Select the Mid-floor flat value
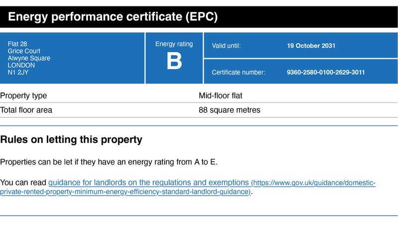The height and width of the screenshot is (239, 398). click(220, 95)
